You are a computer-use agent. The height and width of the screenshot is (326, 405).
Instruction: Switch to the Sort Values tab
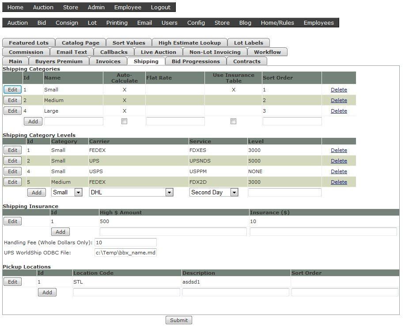129,42
